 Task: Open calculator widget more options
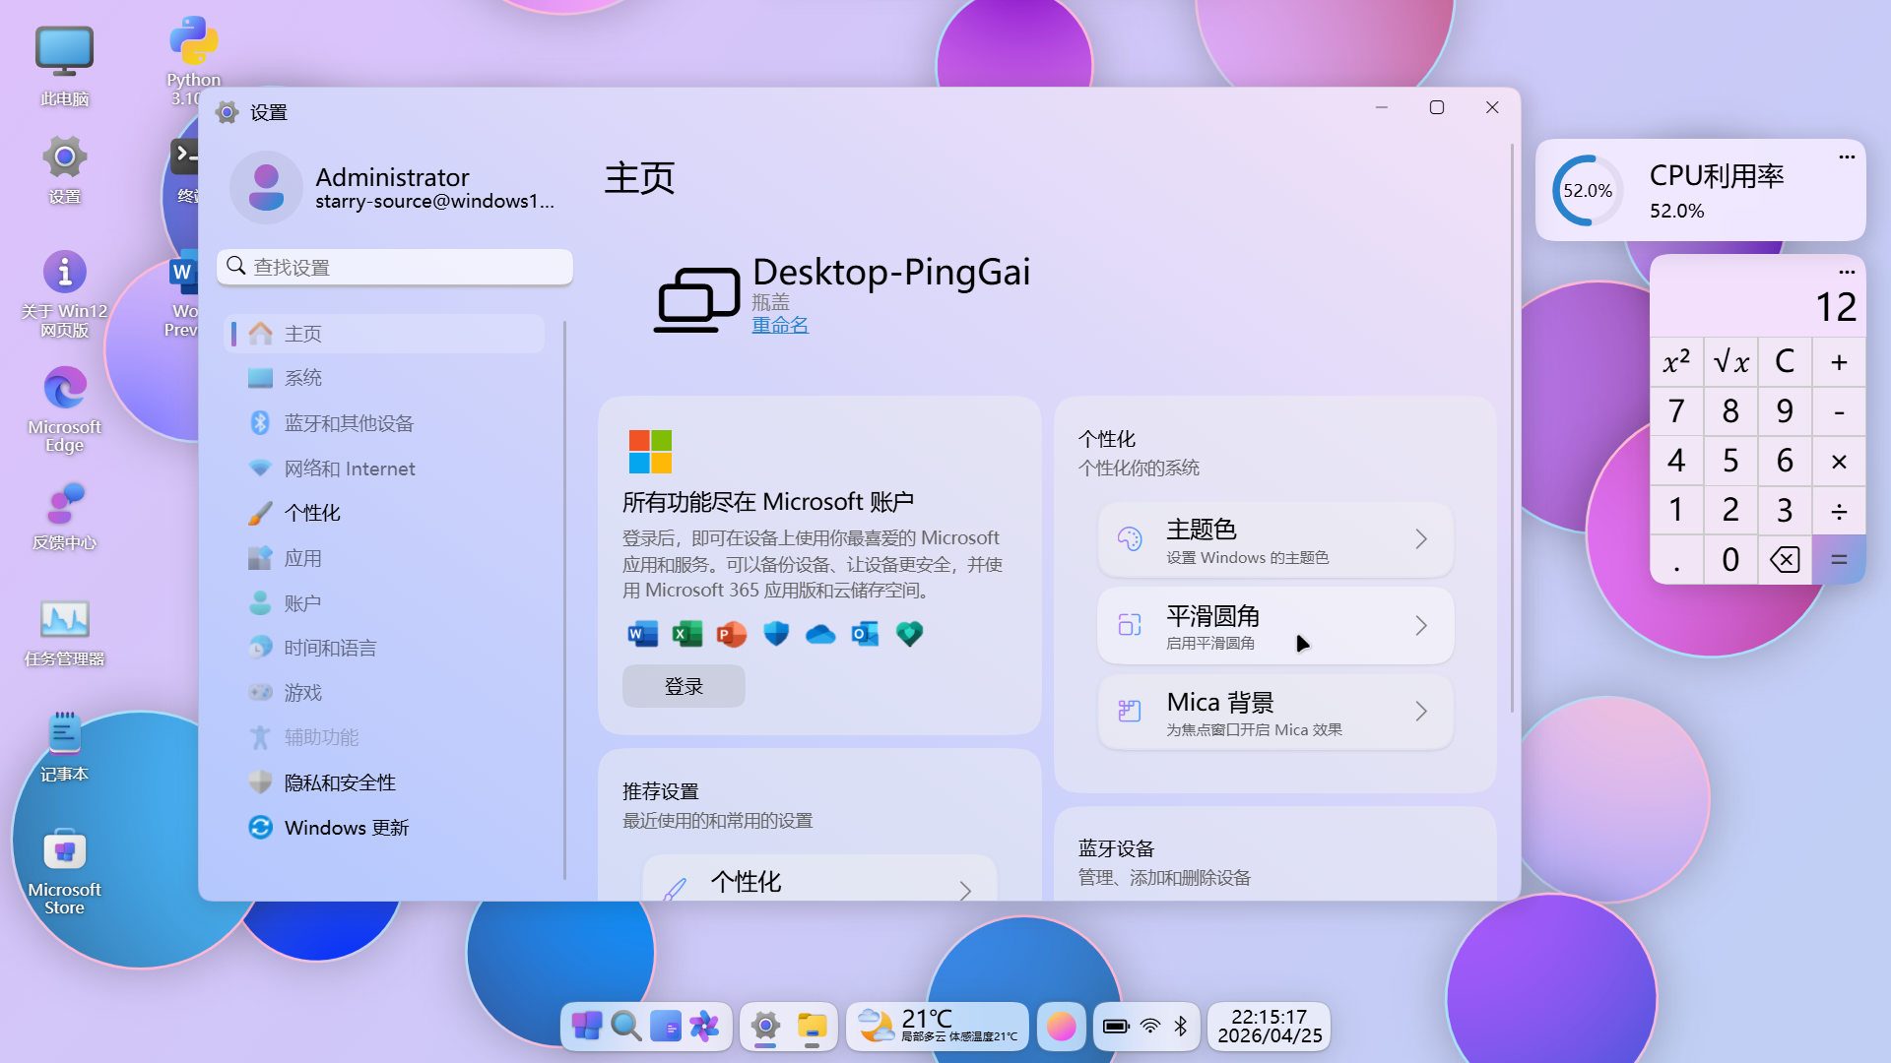click(1847, 272)
